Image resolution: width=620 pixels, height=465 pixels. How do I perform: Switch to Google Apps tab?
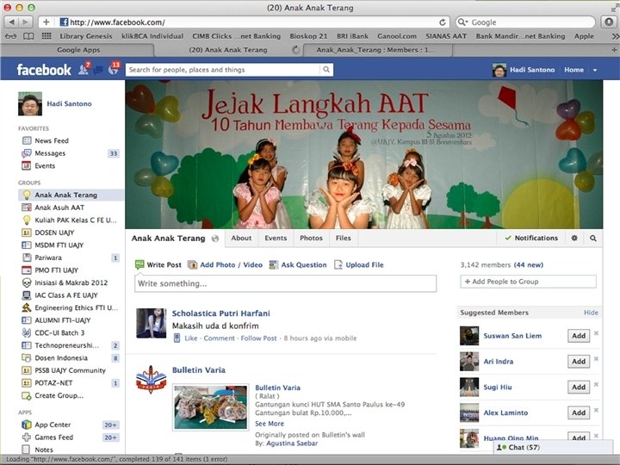click(x=77, y=50)
